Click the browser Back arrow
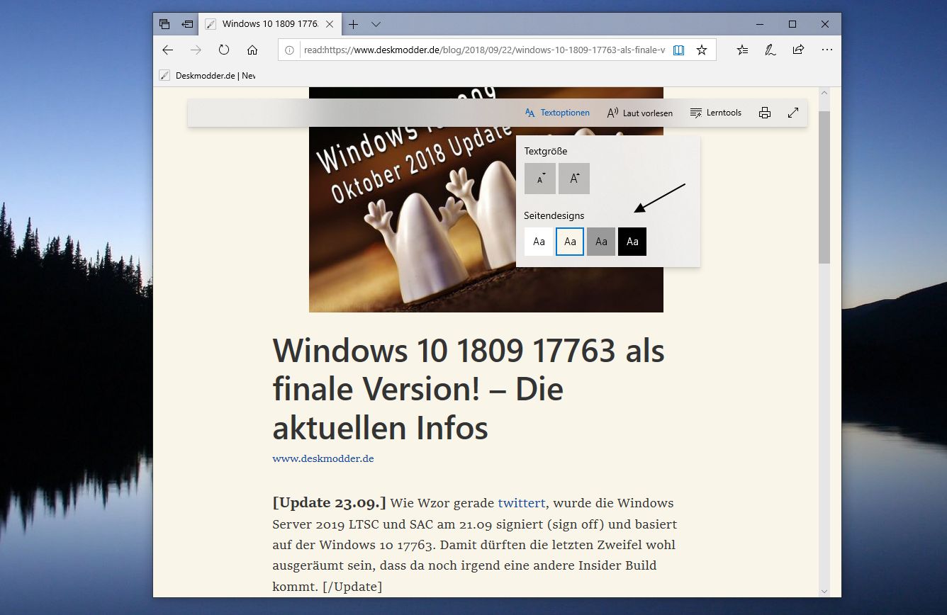947x615 pixels. [168, 50]
